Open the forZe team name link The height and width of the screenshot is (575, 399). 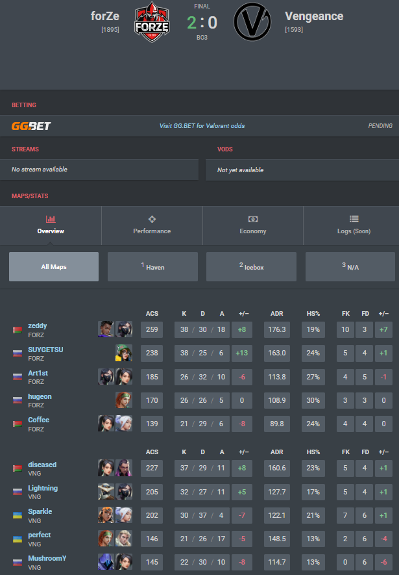tap(104, 16)
